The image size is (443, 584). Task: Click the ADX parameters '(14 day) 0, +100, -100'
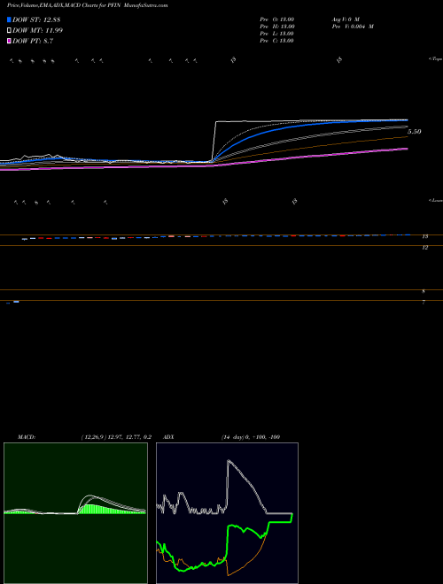(x=251, y=437)
